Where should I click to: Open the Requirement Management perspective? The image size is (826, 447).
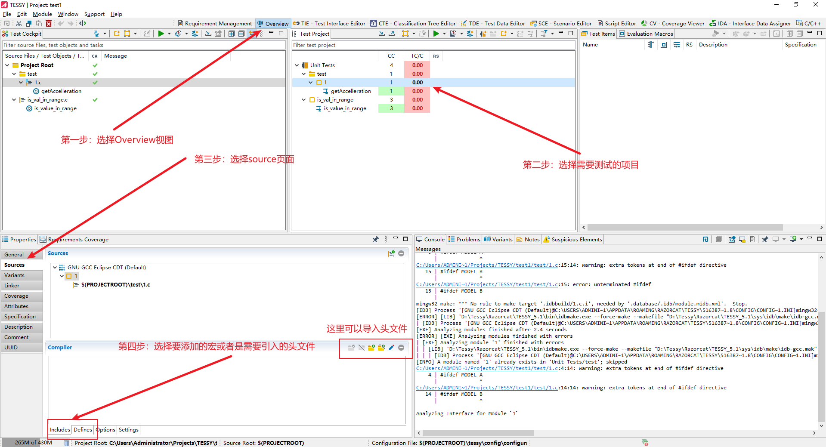tap(215, 24)
